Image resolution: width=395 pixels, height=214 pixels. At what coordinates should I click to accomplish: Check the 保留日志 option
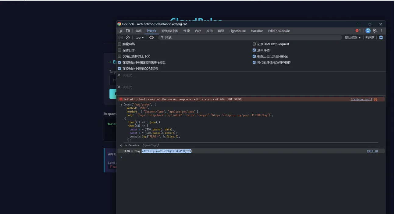[120, 50]
